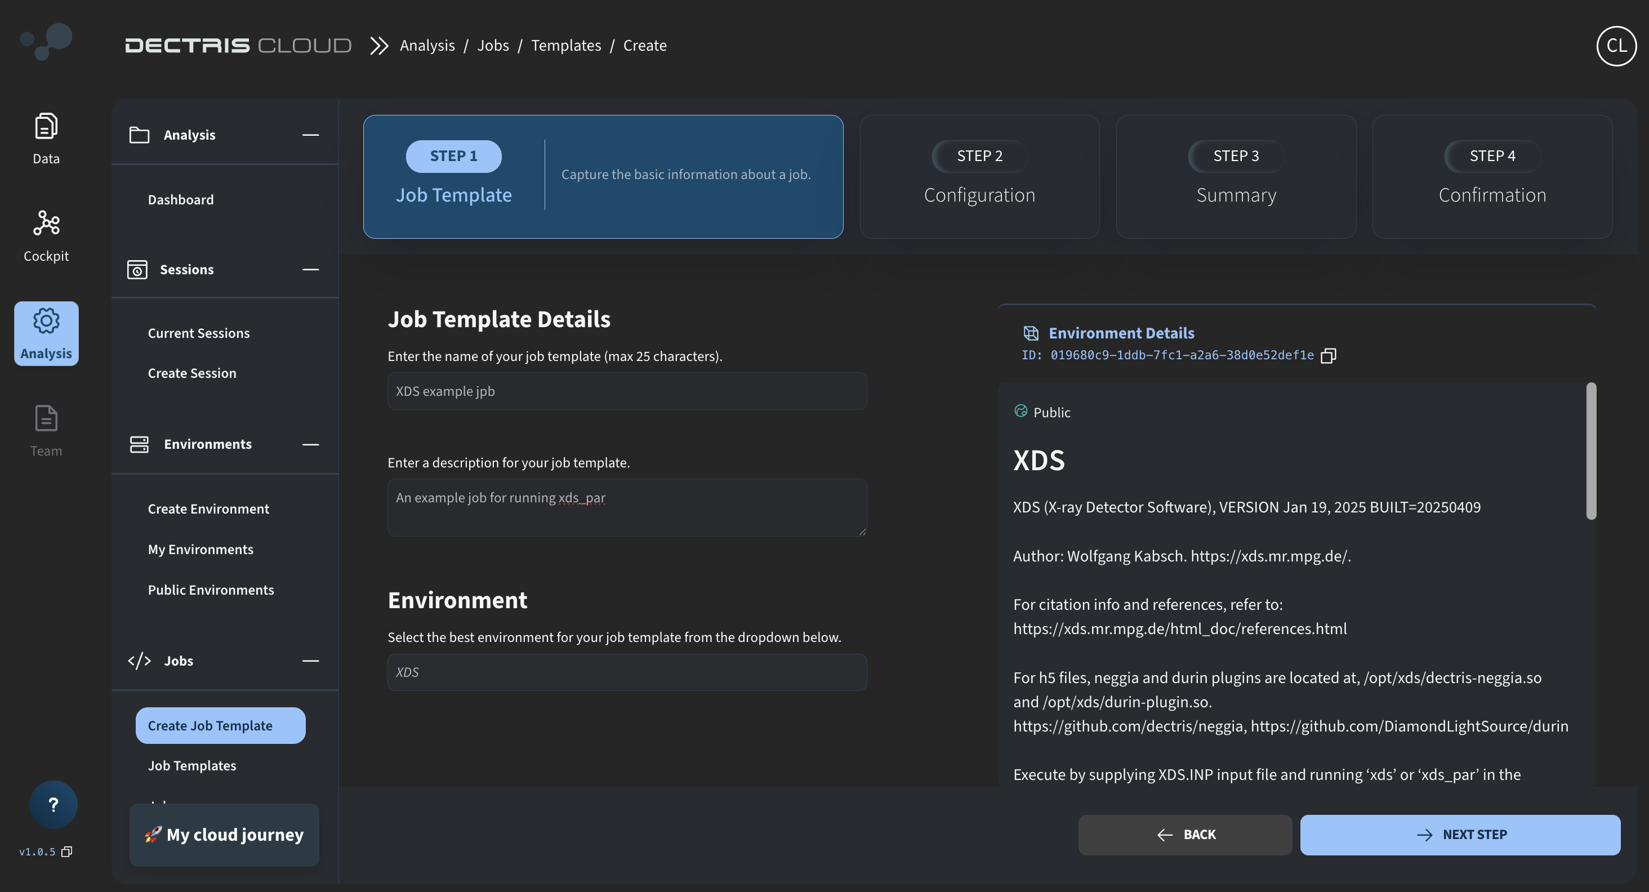1649x892 pixels.
Task: Collapse the Analysis sidebar group
Action: (310, 135)
